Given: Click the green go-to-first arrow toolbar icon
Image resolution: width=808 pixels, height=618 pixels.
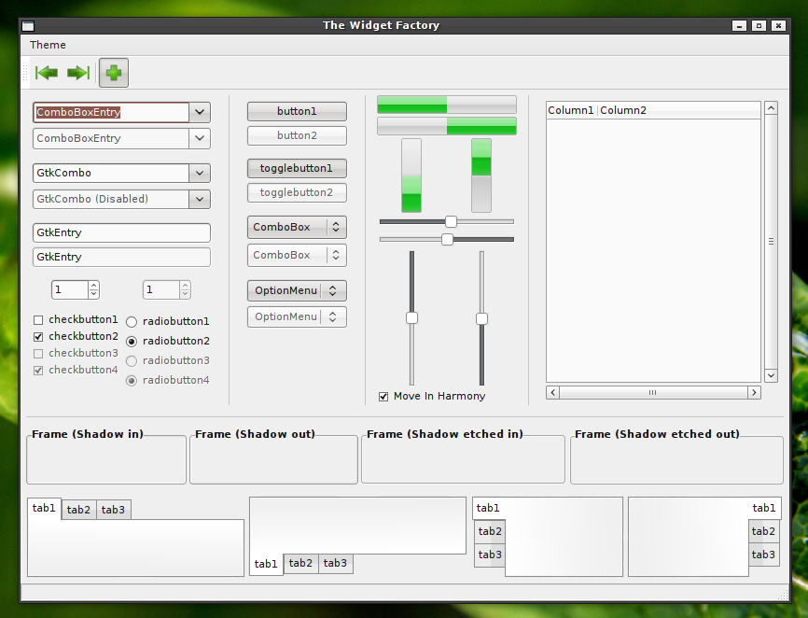Looking at the screenshot, I should (x=47, y=73).
